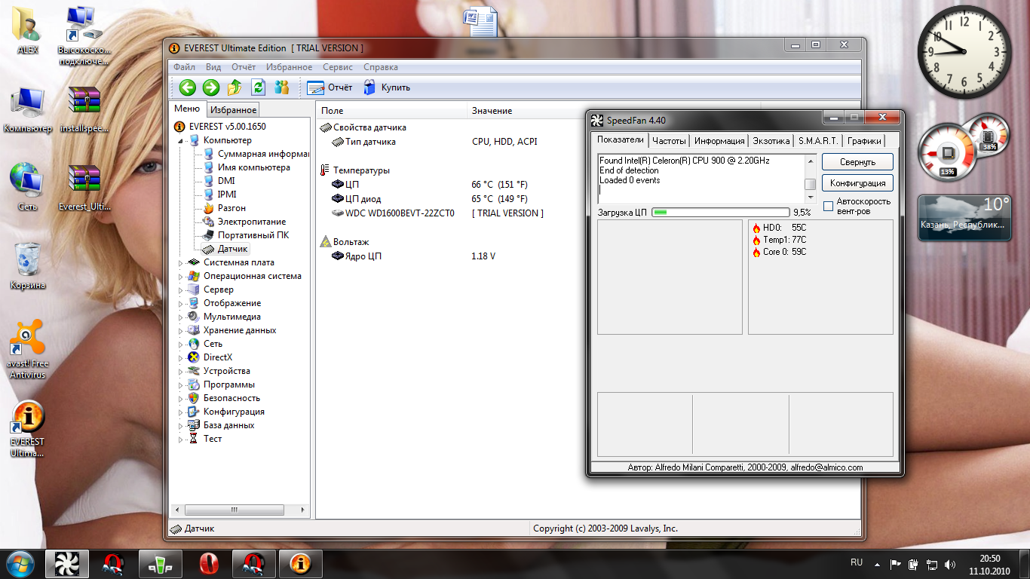Click the SpeedFan log scrollbar

810,179
